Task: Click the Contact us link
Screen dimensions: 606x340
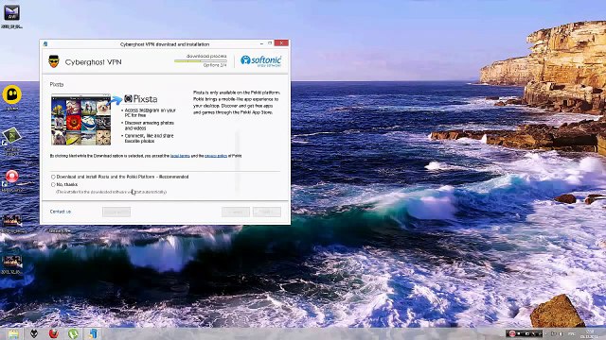Action: pos(61,212)
